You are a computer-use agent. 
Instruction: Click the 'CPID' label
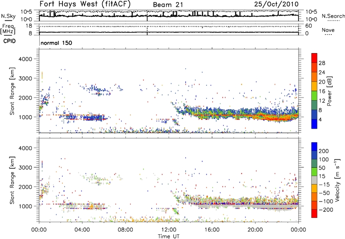pyautogui.click(x=9, y=41)
